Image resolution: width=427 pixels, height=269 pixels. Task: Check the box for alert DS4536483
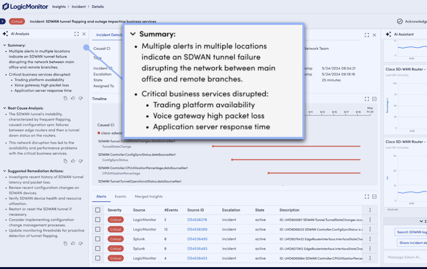pyautogui.click(x=98, y=249)
